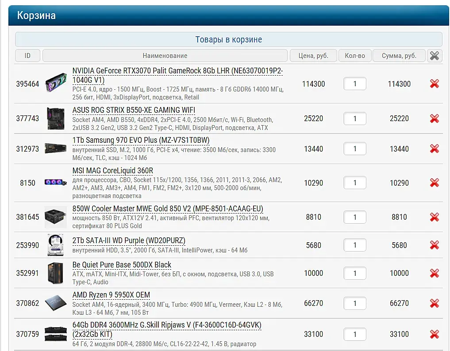Viewport: 450px width, 351px height.
Task: Select product ID 395464
Action: [x=27, y=84]
